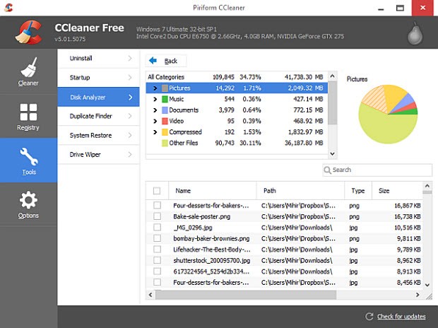
Task: Click the Check for updates link
Action: point(401,317)
